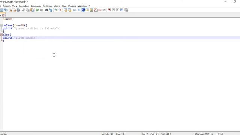Cut selection with the scissors icon
Screen dimensions: 240x135
[24, 10]
